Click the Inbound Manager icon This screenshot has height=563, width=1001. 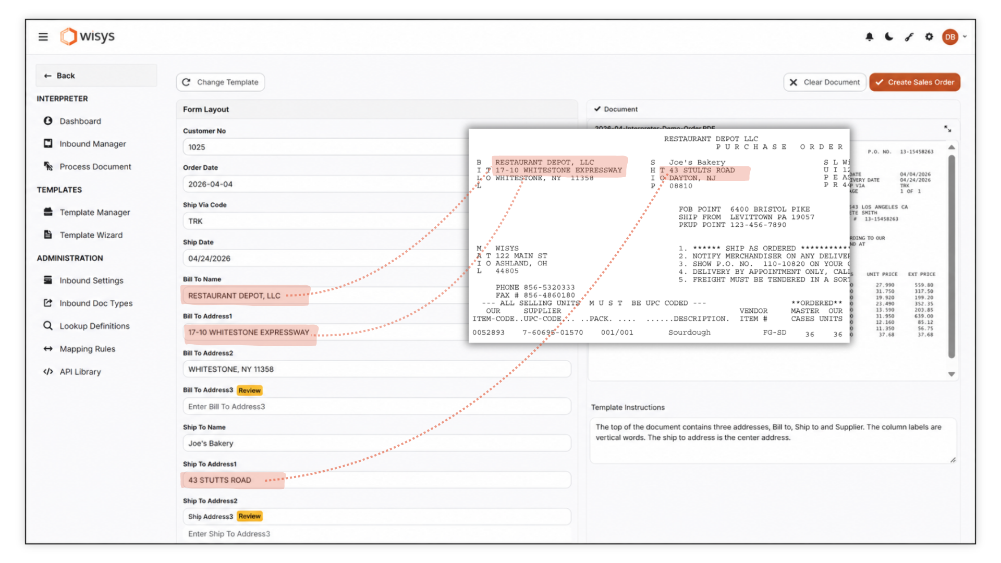pos(48,143)
